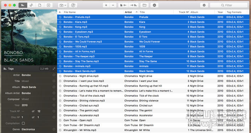Expand the Tags panel with arrows icon
Screen dimensions: 251x133
[54, 69]
